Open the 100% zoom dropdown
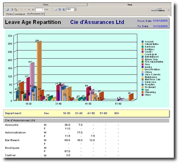This screenshot has height=164, width=180. coord(75,10)
